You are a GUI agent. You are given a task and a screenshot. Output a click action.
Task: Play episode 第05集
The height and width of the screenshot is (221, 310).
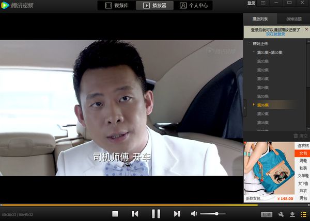point(263,96)
